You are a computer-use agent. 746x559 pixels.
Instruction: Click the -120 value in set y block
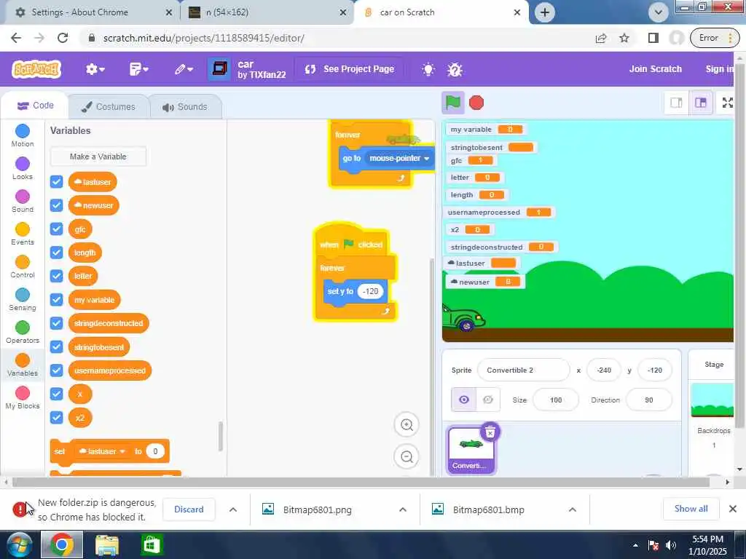(x=370, y=291)
